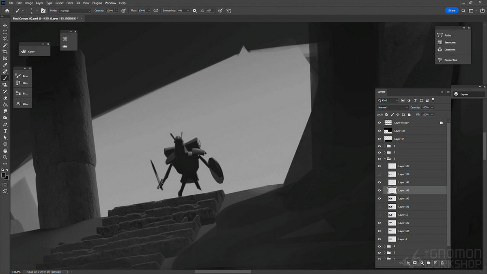Select the Type tool

[5, 131]
